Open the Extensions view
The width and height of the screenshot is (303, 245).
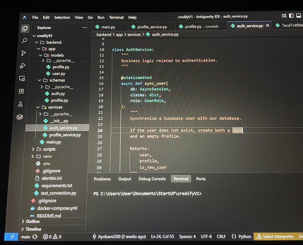tap(21, 91)
